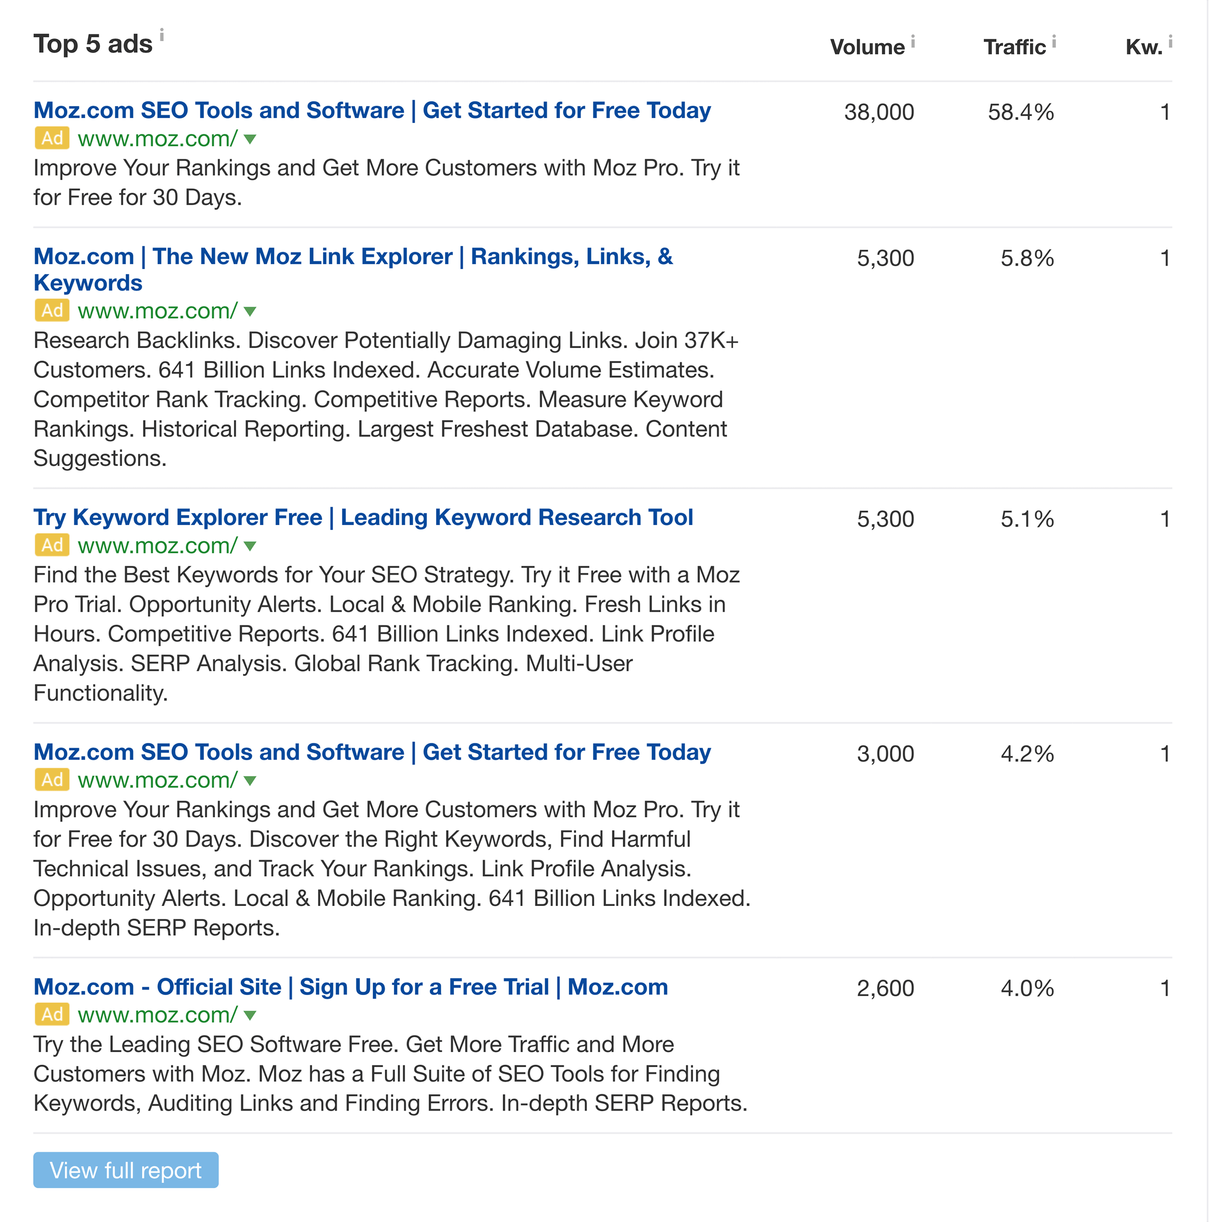Click the Kw. column header
Screen dimensions: 1210x1222
[1144, 47]
